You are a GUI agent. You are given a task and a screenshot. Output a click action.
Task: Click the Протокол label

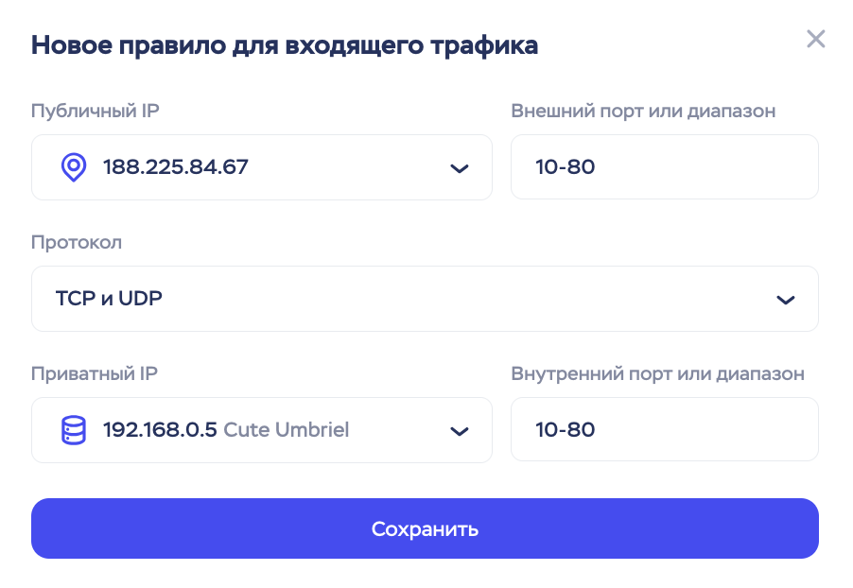click(77, 242)
